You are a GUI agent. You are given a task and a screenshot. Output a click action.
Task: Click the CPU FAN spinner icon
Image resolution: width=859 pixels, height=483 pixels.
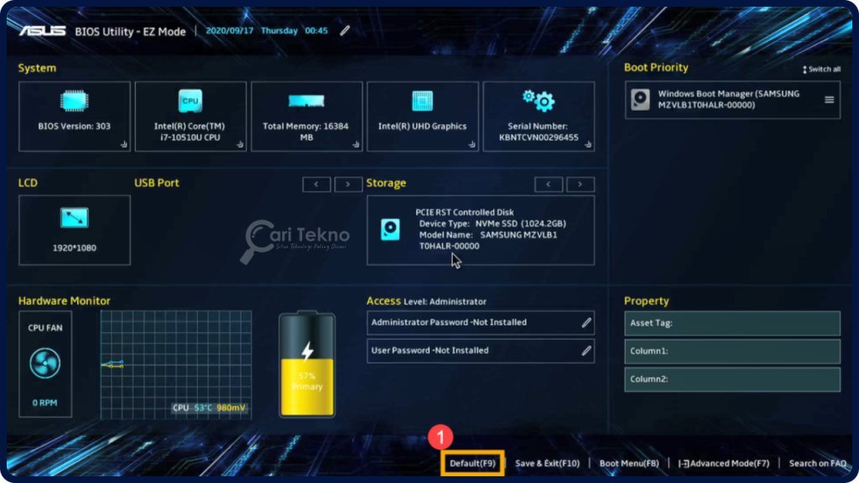44,362
